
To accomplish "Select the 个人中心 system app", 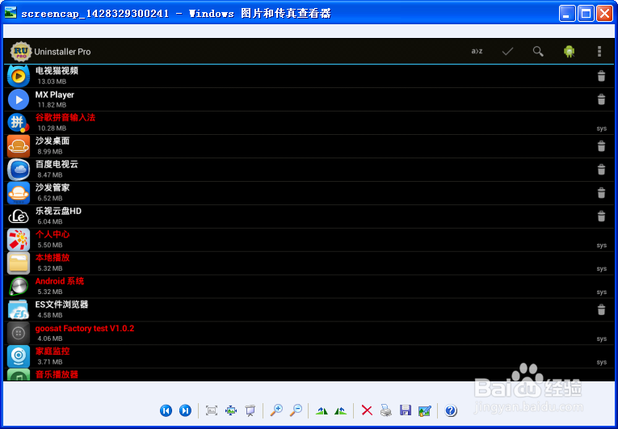I will (309, 240).
